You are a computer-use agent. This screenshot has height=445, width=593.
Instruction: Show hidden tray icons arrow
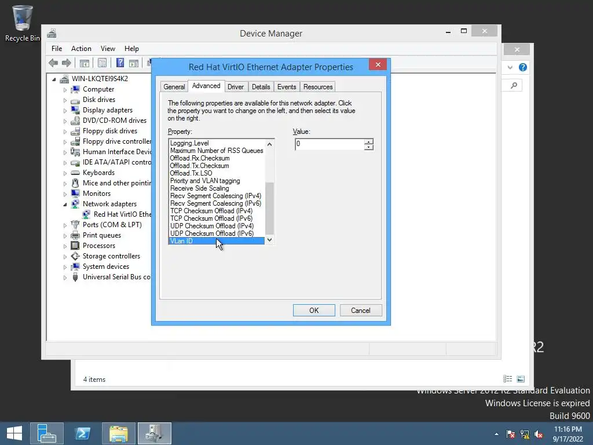click(x=496, y=434)
